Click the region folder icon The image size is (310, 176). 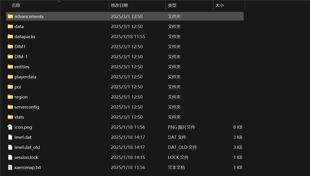(10, 97)
